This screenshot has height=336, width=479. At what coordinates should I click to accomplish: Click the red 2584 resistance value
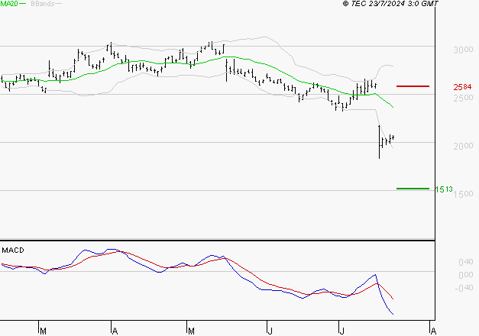point(462,87)
